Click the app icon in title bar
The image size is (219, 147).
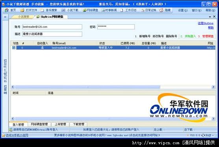[4, 4]
